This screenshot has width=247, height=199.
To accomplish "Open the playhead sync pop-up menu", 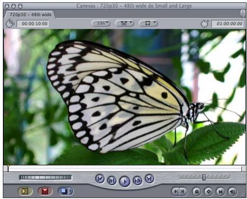I will (125, 23).
